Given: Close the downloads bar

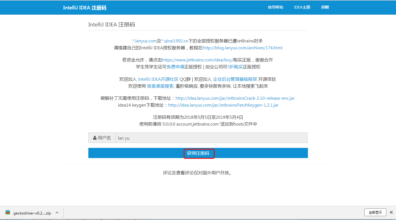Looking at the screenshot, I should (391, 212).
